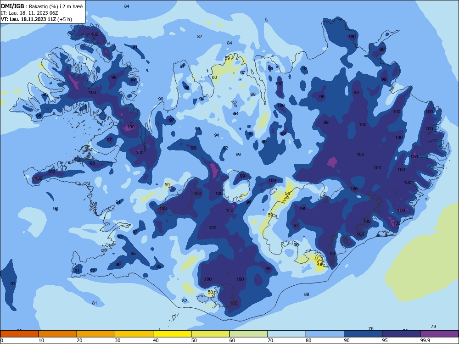
Task: Click the '70' legend scale label
Action: click(x=270, y=340)
